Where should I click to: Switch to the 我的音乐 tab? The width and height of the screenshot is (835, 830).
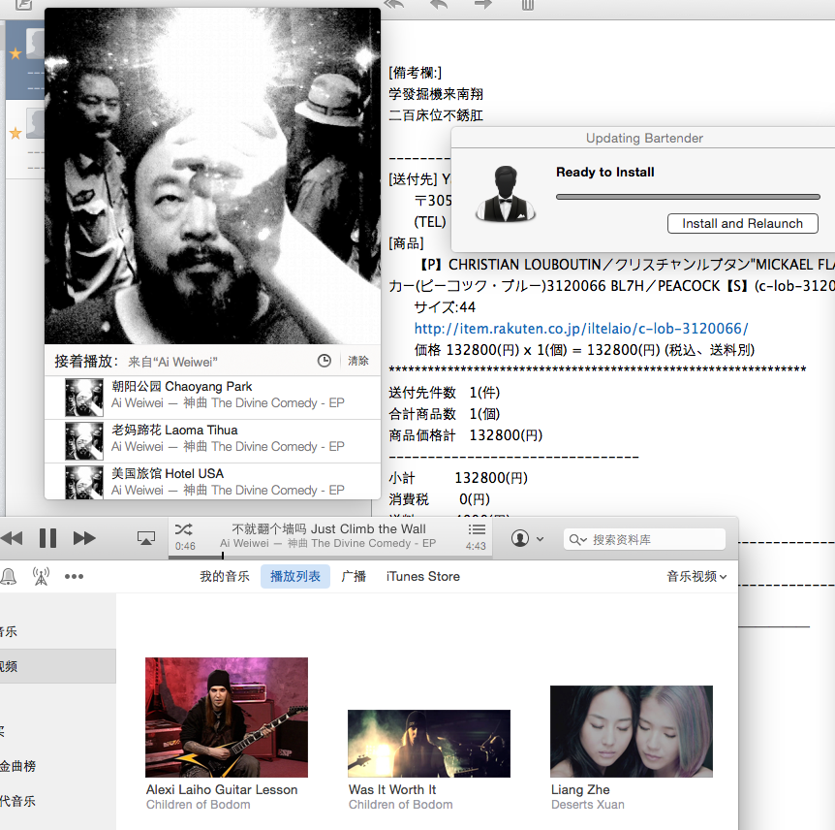point(225,576)
